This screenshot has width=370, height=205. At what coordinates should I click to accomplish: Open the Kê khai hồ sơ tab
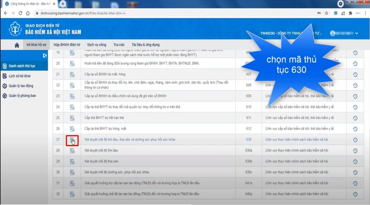pyautogui.click(x=36, y=45)
